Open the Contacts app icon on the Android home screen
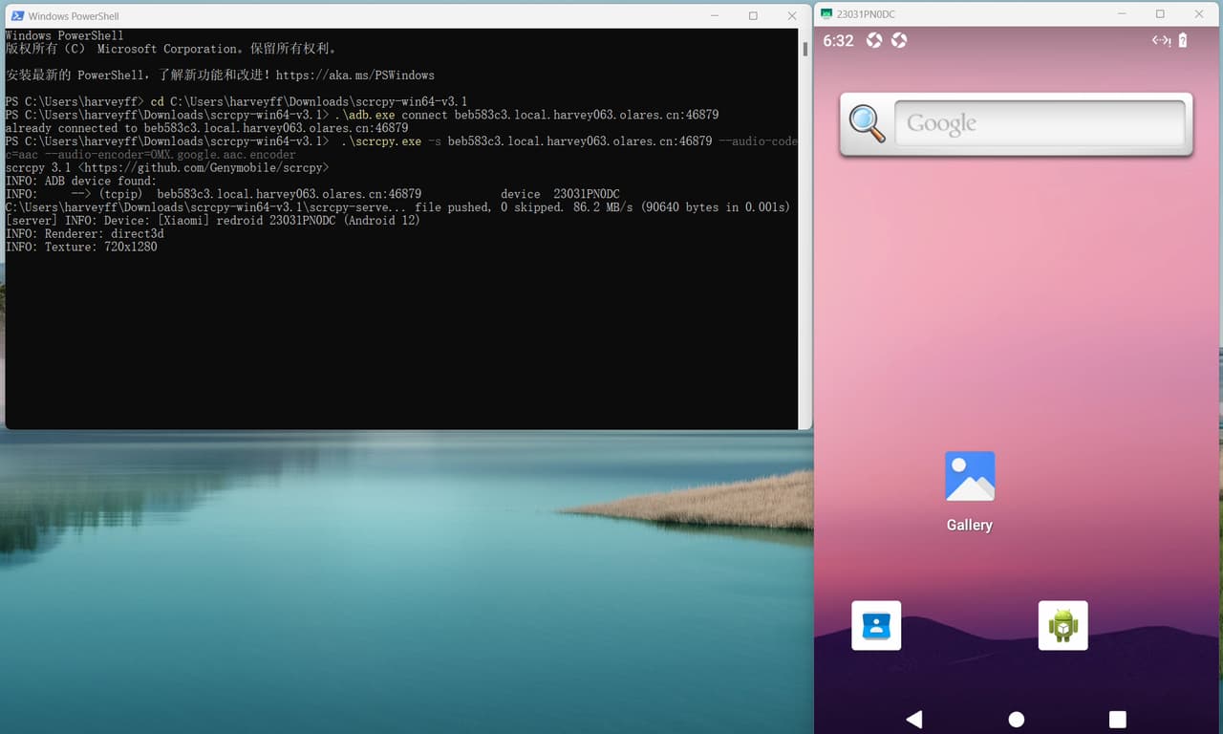1223x734 pixels. [876, 625]
